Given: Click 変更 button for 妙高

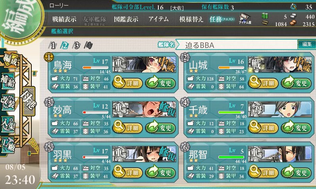Looking at the screenshot, I should tap(160, 128).
